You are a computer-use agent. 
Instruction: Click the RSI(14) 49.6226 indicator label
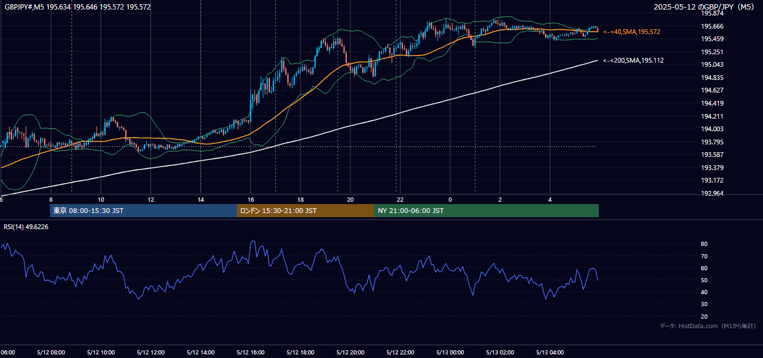point(26,227)
